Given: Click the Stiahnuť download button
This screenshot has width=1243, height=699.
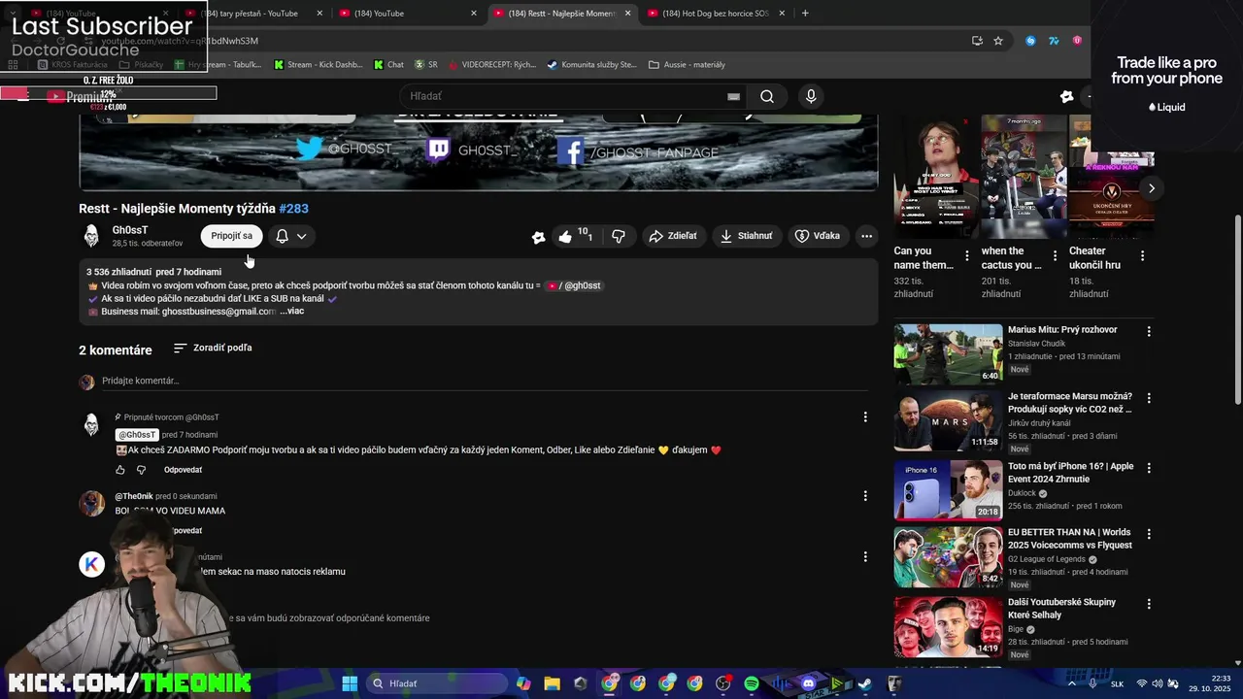Looking at the screenshot, I should pyautogui.click(x=746, y=236).
